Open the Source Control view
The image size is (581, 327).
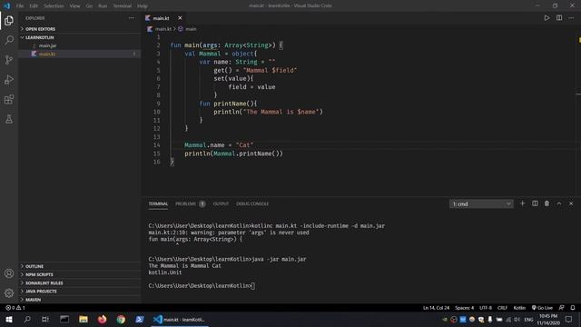point(9,60)
